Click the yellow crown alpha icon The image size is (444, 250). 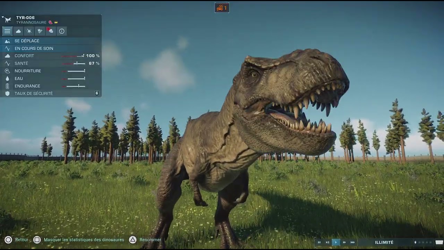(56, 23)
